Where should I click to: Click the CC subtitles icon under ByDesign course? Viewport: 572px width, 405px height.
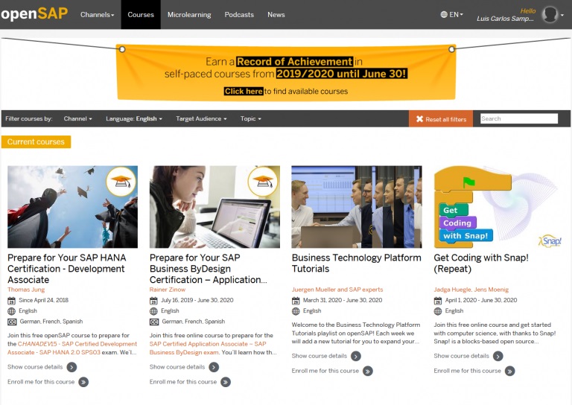click(x=154, y=322)
